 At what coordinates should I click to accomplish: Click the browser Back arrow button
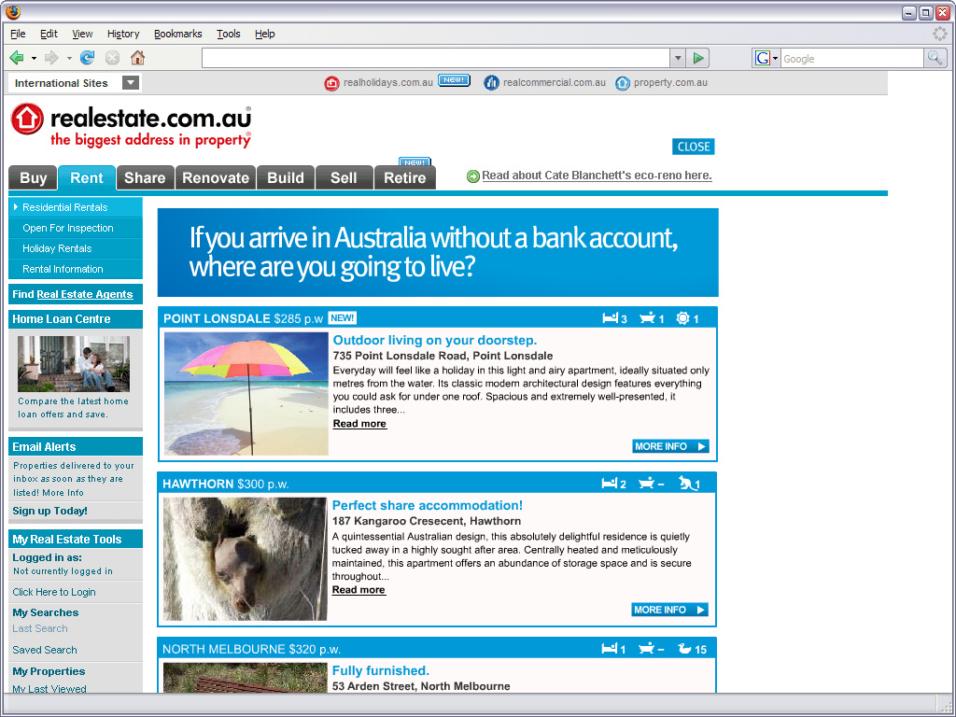[17, 58]
